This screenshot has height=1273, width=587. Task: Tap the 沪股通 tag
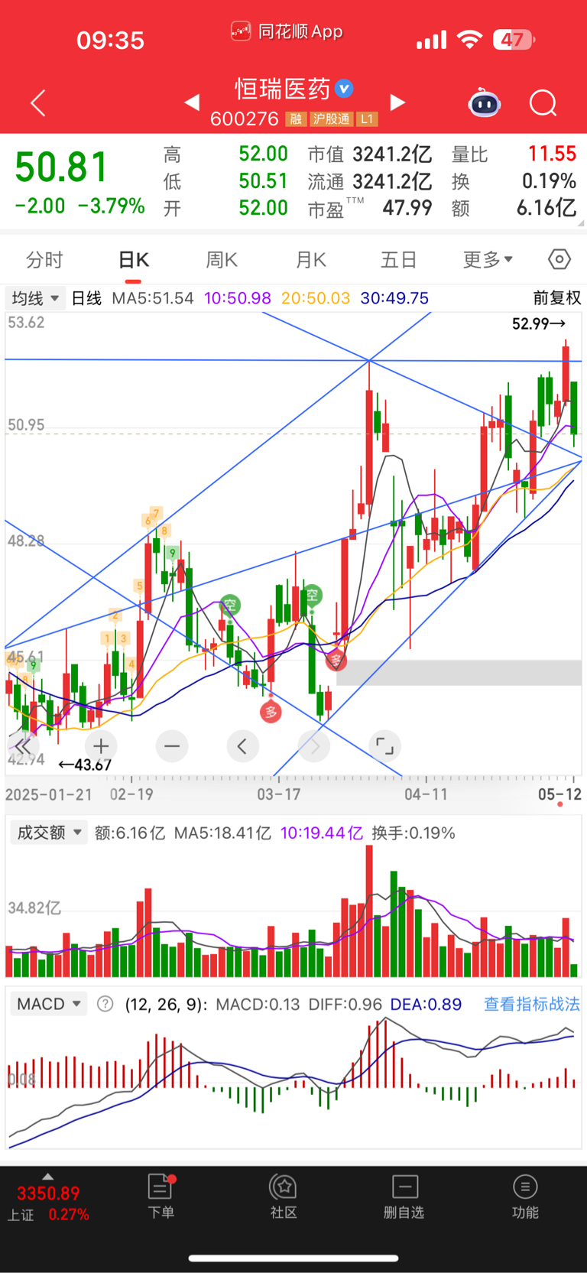tap(331, 119)
